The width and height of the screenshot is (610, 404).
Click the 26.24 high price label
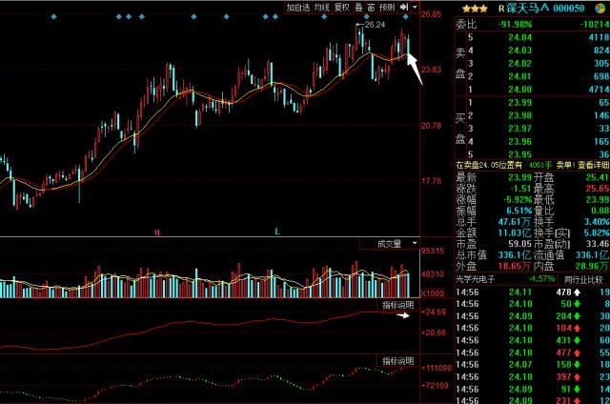pyautogui.click(x=375, y=25)
